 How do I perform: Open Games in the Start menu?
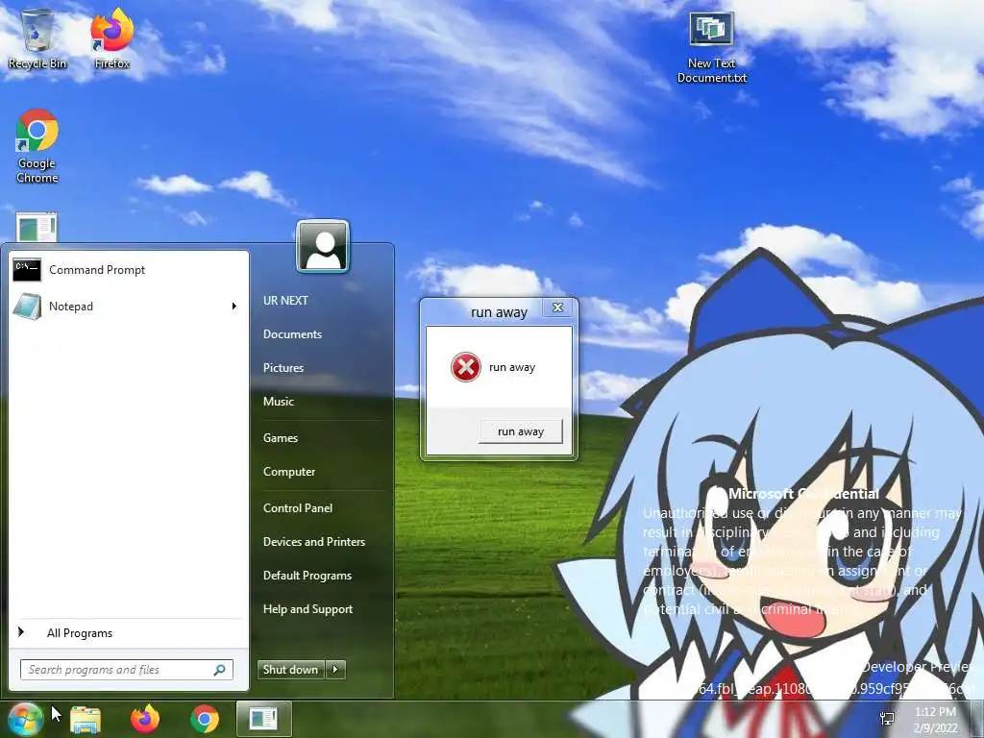coord(281,438)
